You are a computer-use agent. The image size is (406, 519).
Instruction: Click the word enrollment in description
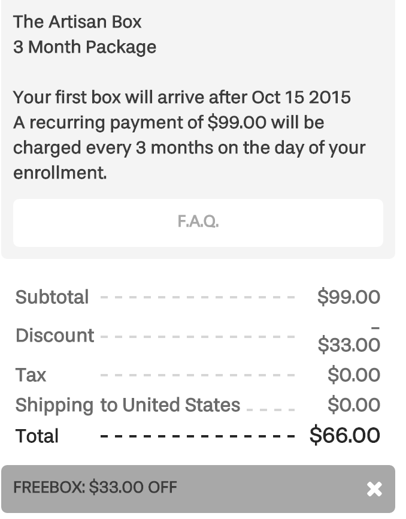(60, 173)
